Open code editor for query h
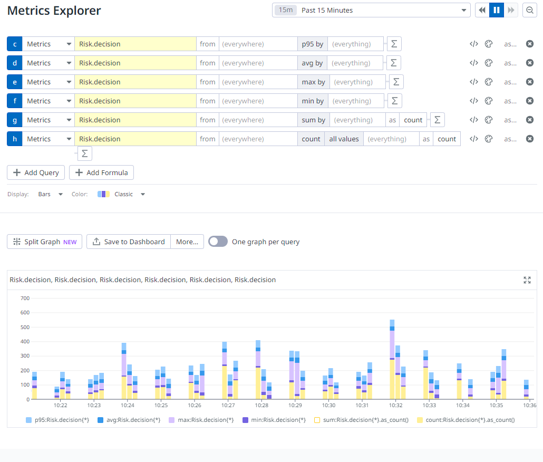Image resolution: width=543 pixels, height=462 pixels. 473,139
